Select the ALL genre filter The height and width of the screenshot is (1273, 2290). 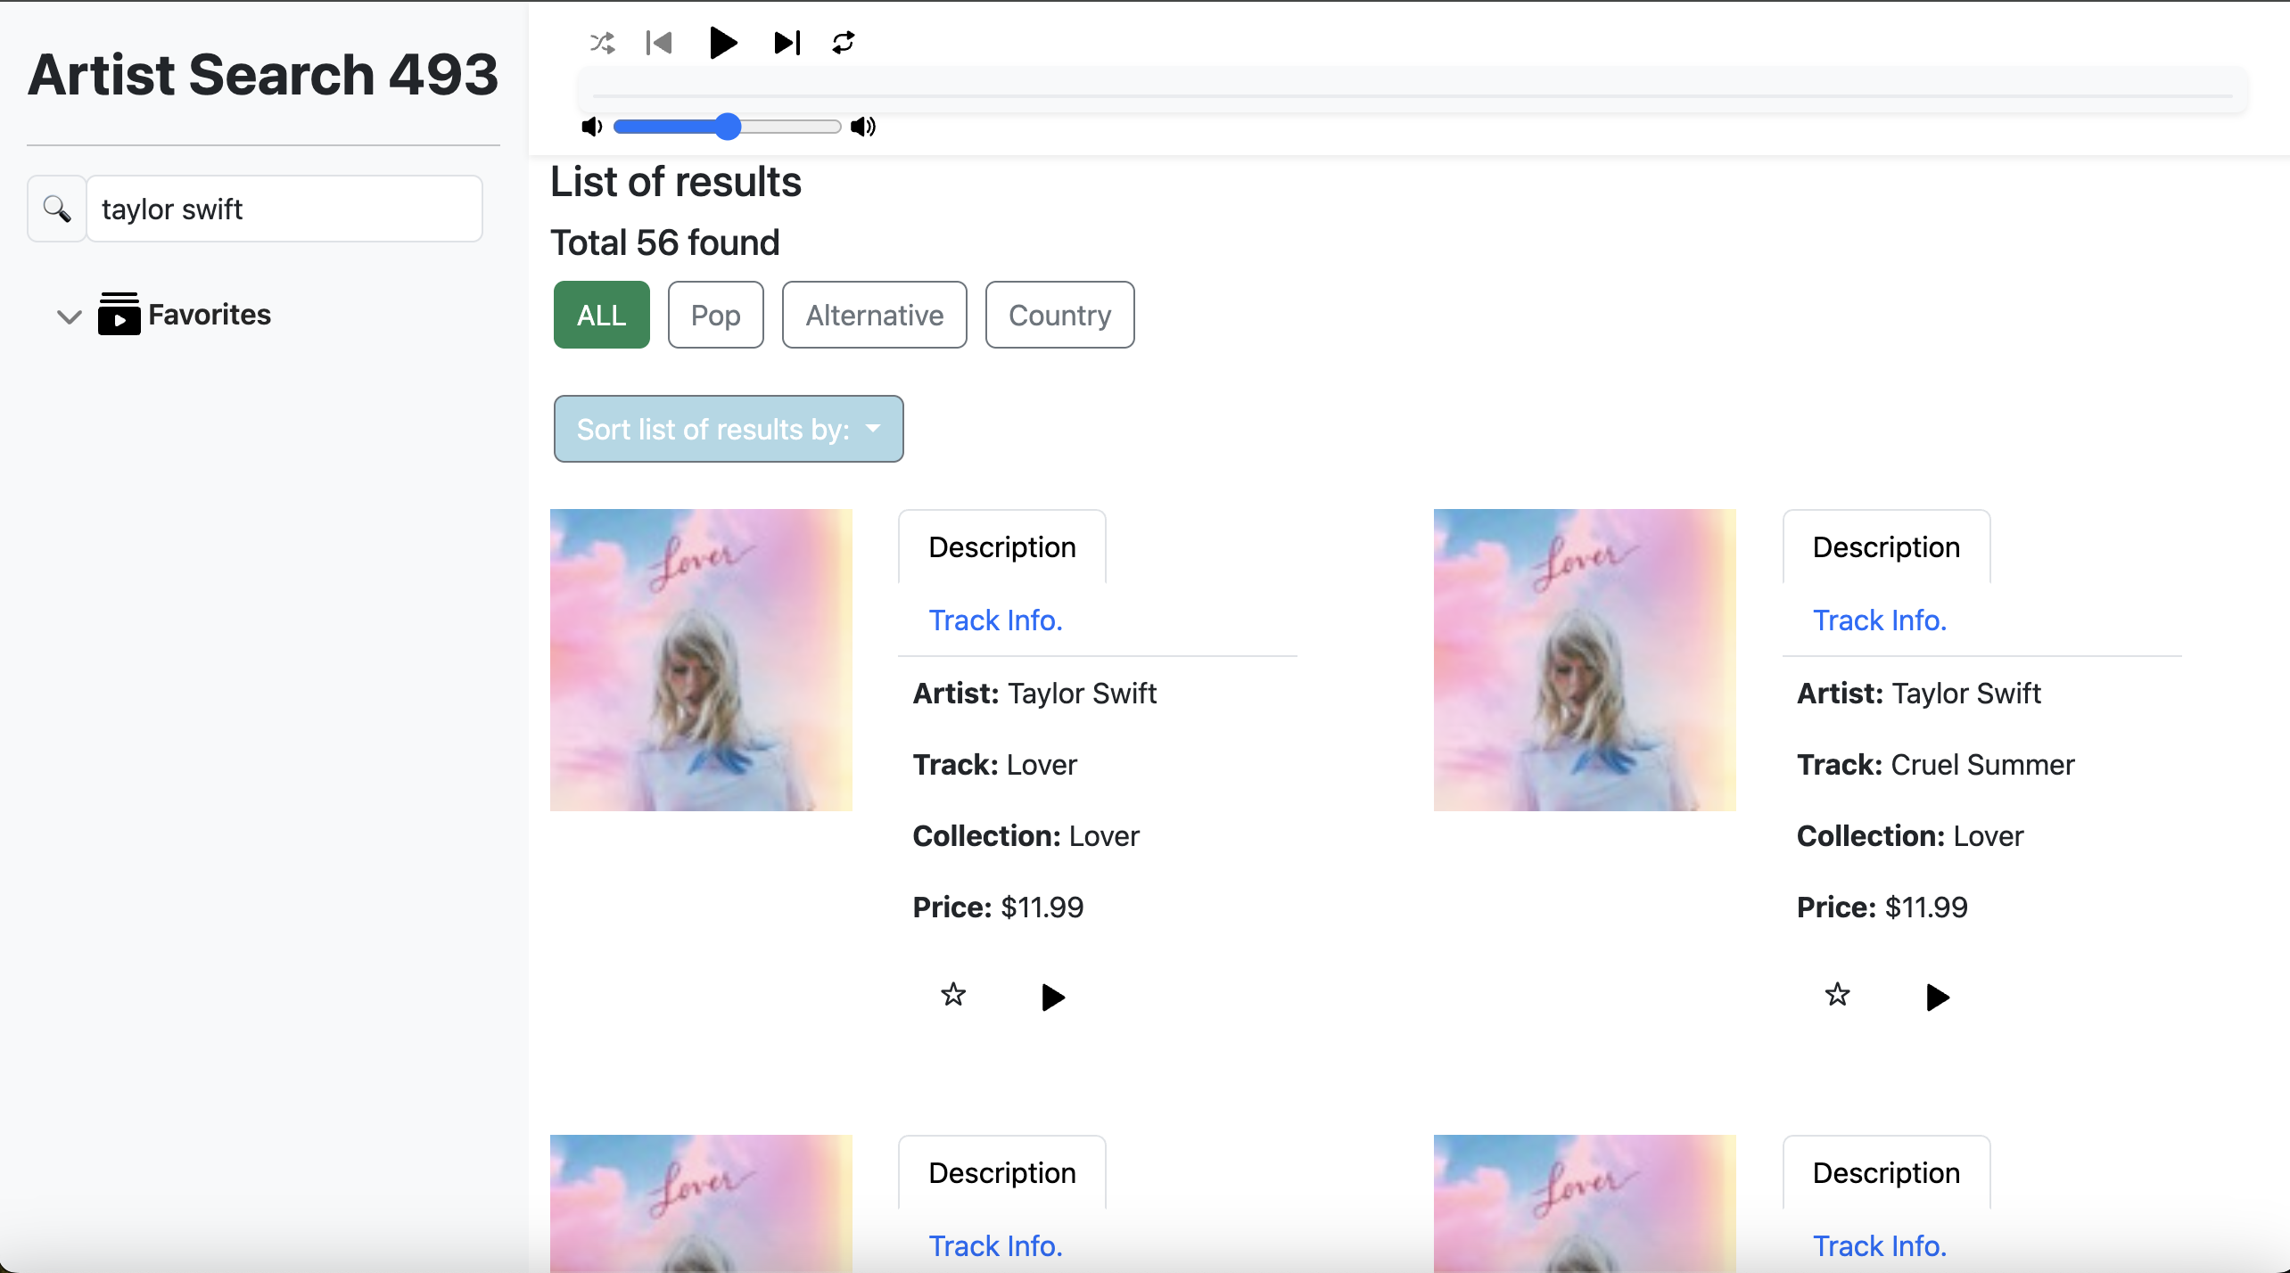602,315
